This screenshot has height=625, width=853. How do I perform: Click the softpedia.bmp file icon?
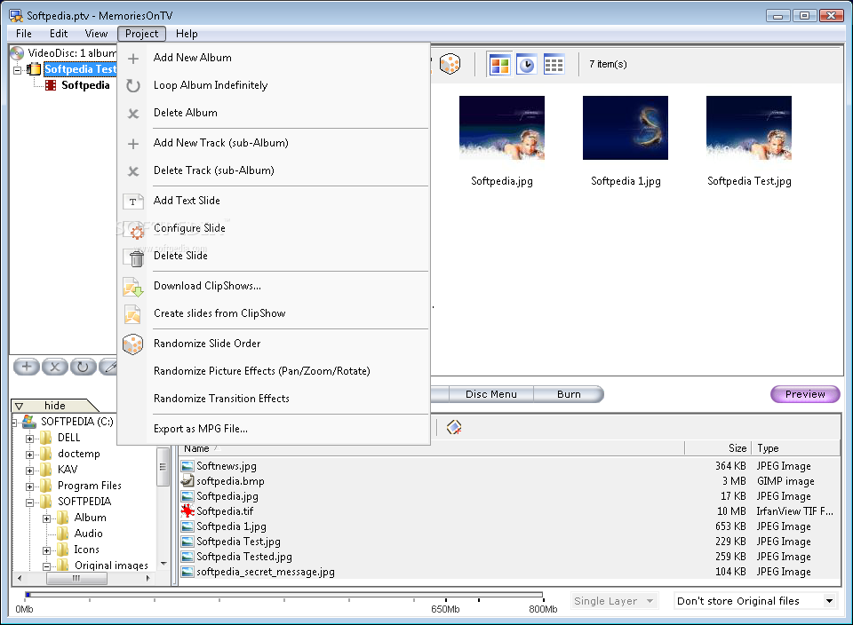pyautogui.click(x=187, y=481)
